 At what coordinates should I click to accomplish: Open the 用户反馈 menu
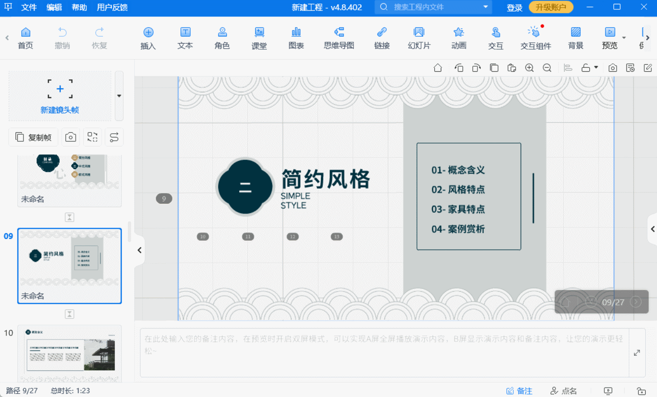click(x=112, y=8)
